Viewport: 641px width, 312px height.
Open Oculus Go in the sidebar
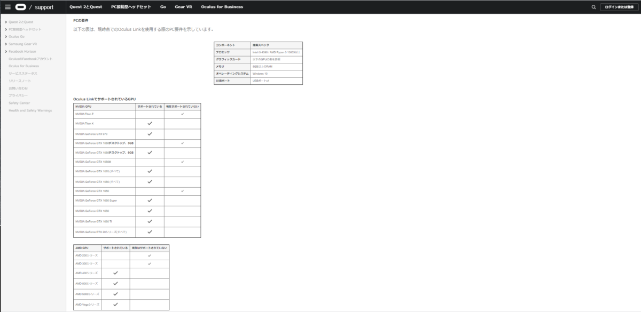(x=17, y=36)
